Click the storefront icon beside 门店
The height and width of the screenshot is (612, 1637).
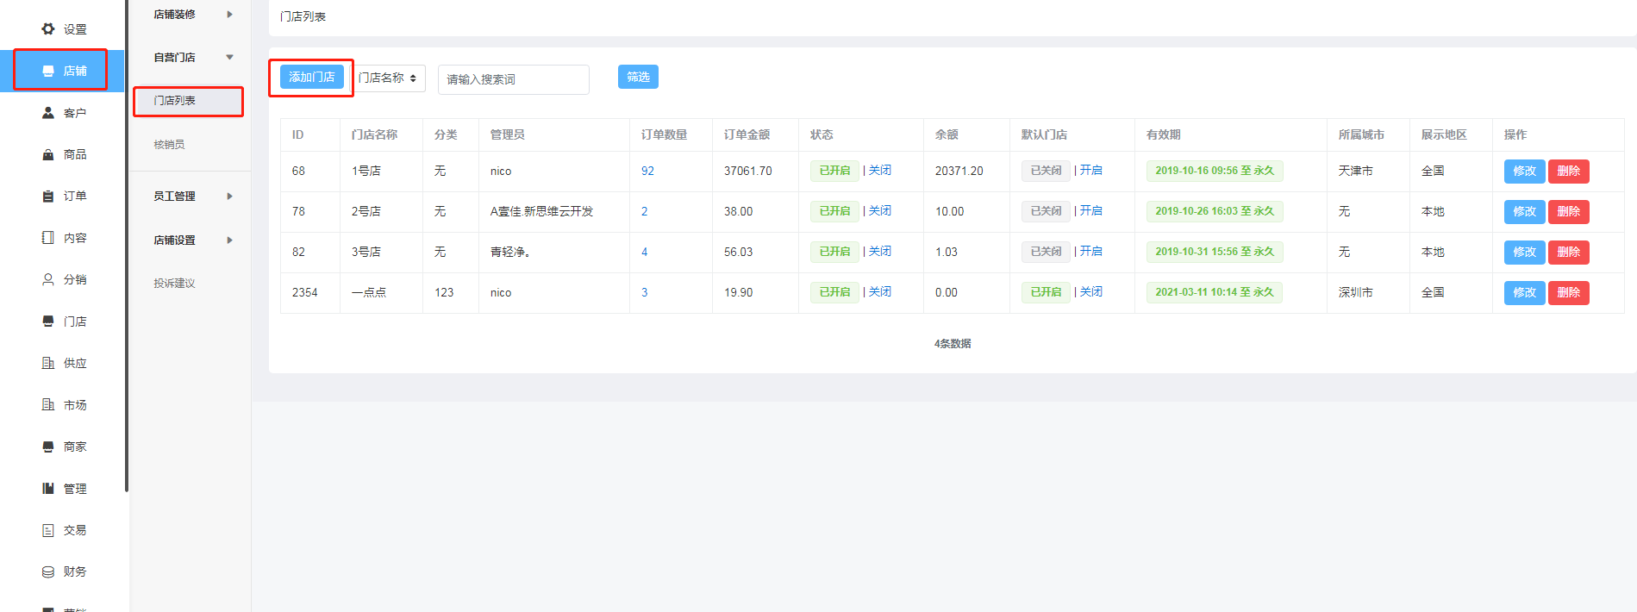point(48,321)
